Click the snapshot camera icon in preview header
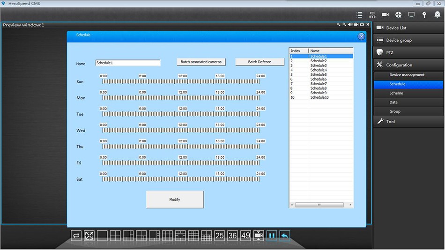445x250 pixels. (362, 24)
